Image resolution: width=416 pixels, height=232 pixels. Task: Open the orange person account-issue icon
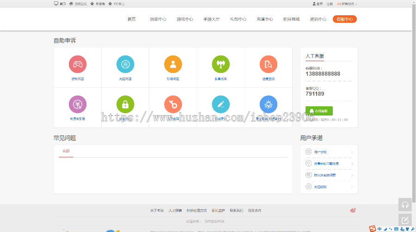[173, 64]
